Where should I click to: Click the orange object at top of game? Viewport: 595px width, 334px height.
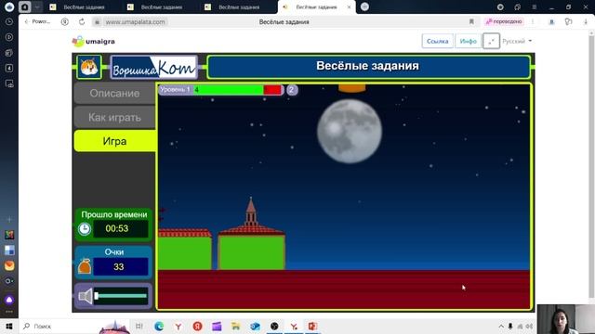[352, 88]
